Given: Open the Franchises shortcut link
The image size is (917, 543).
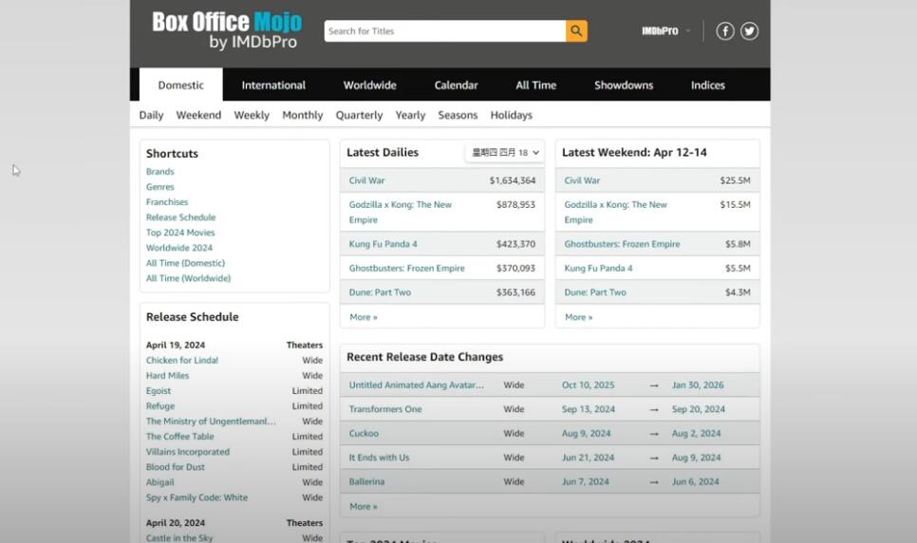Looking at the screenshot, I should (167, 202).
